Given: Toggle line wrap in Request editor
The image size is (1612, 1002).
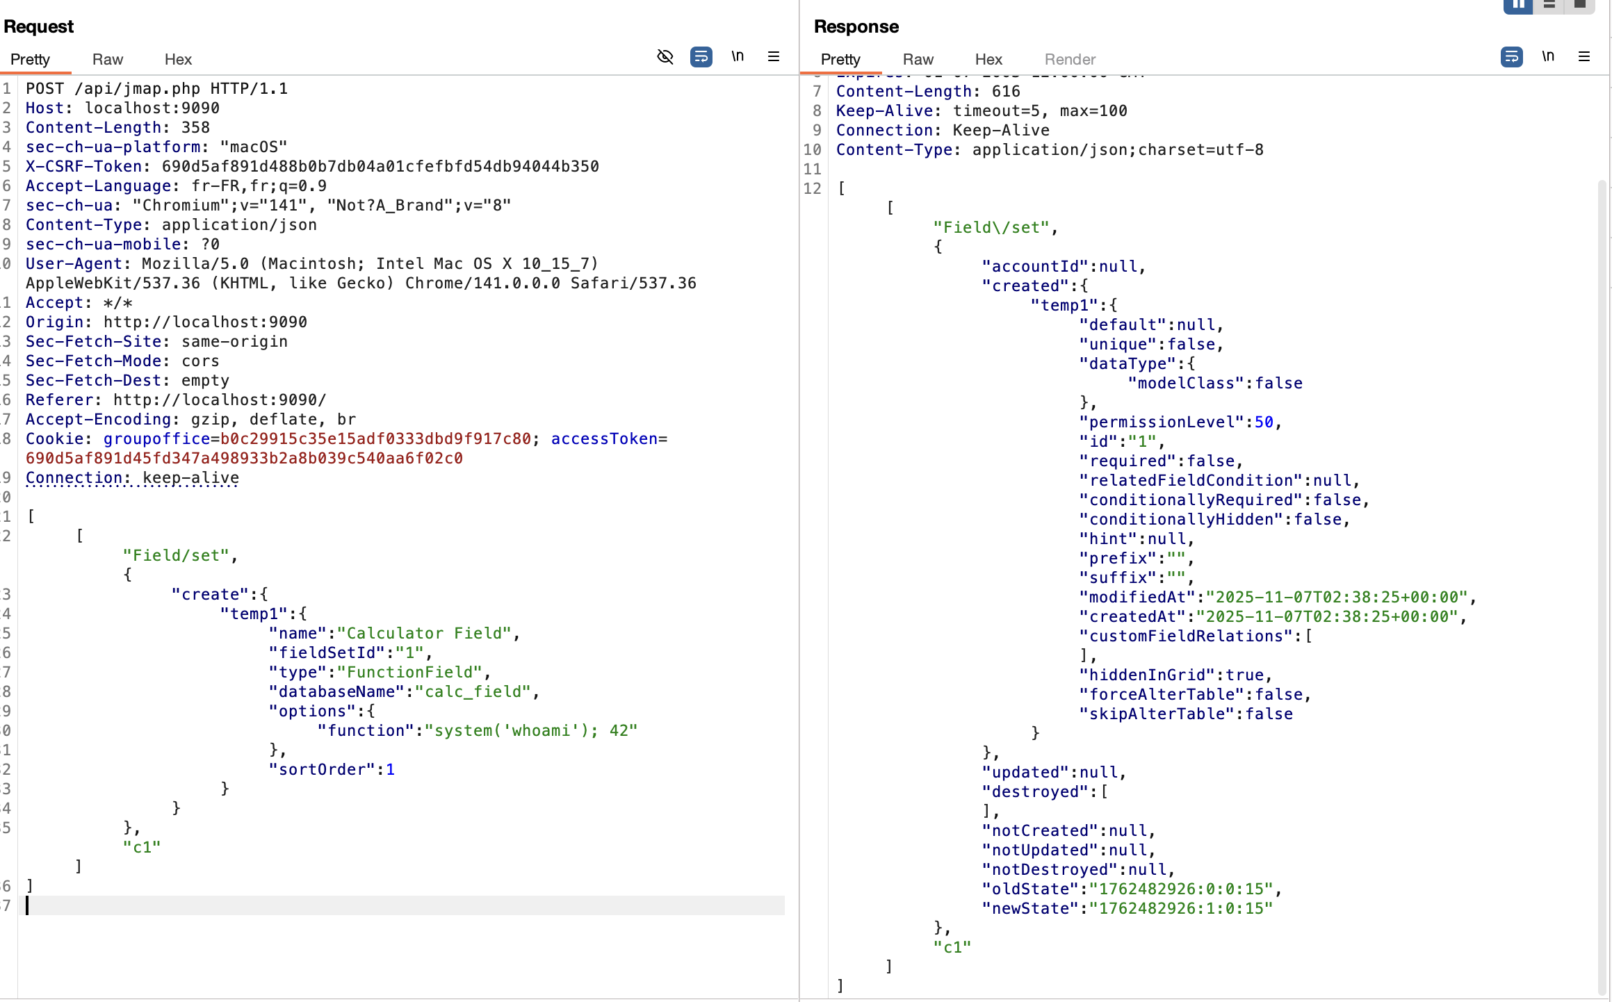Looking at the screenshot, I should pyautogui.click(x=701, y=57).
